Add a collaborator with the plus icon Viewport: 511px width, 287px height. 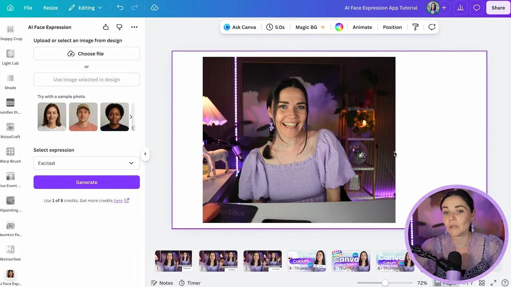444,8
